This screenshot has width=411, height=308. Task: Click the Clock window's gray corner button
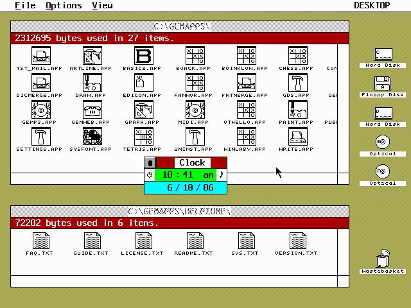tap(150, 163)
